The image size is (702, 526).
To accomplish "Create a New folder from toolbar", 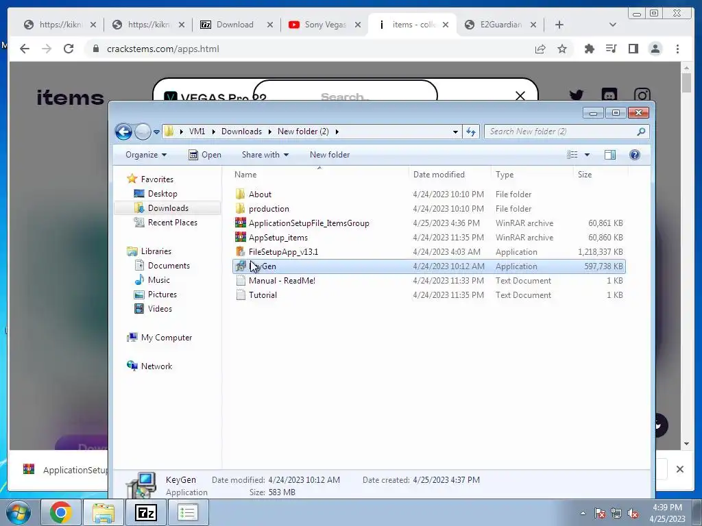I will point(330,155).
